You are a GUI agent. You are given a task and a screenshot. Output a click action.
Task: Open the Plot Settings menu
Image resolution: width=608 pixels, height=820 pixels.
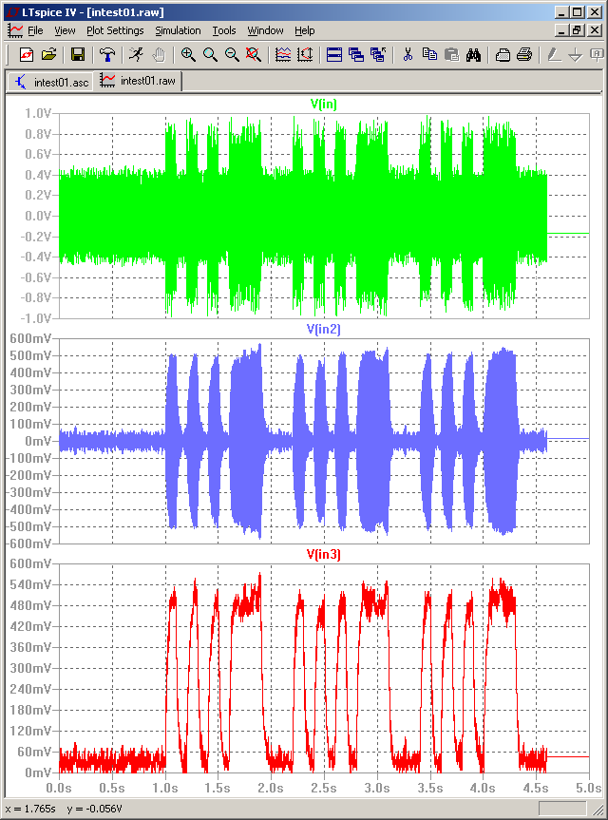tap(115, 30)
